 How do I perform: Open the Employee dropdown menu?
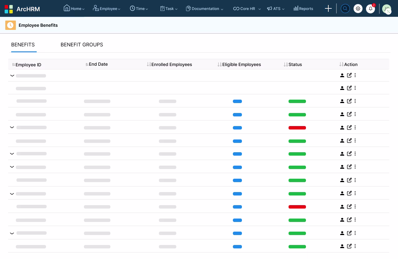pyautogui.click(x=107, y=8)
